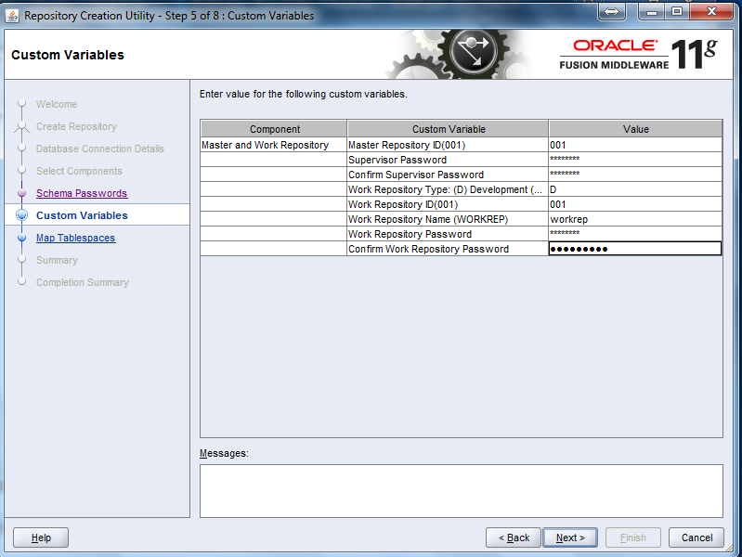The width and height of the screenshot is (742, 557).
Task: Select the 'Master Repository ID(001)' cell
Action: coord(448,145)
